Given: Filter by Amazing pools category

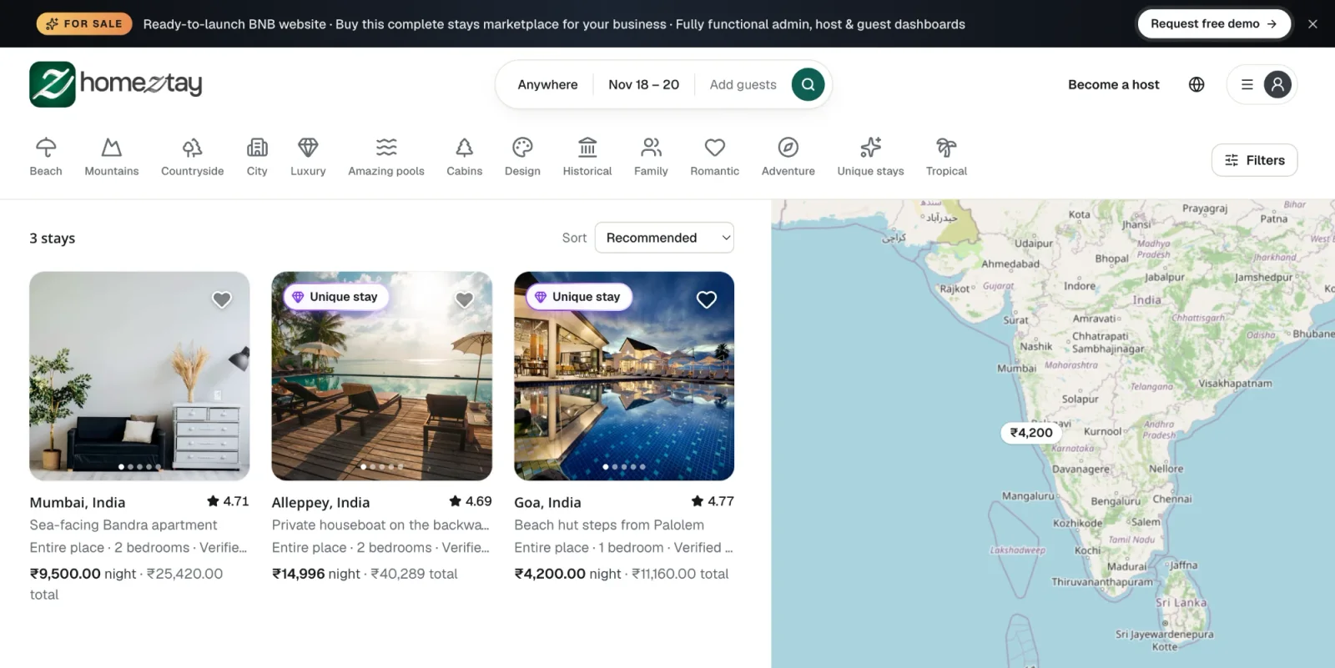Looking at the screenshot, I should point(386,157).
